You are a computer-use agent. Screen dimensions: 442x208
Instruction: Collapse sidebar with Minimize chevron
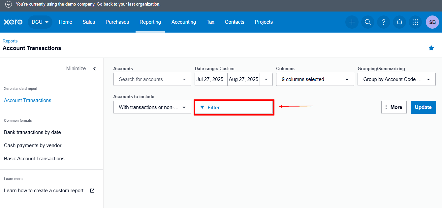click(x=94, y=68)
